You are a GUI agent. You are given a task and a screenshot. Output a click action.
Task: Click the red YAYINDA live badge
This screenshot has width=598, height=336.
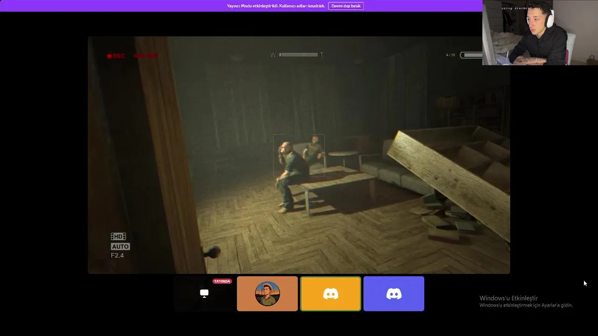tap(222, 281)
